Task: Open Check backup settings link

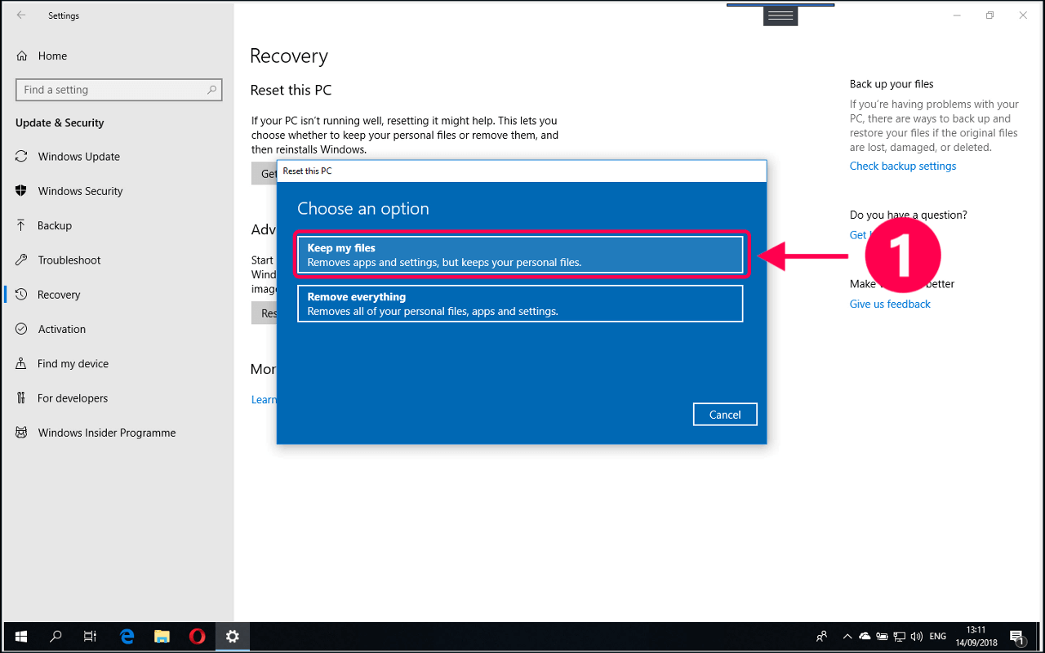Action: click(x=902, y=166)
